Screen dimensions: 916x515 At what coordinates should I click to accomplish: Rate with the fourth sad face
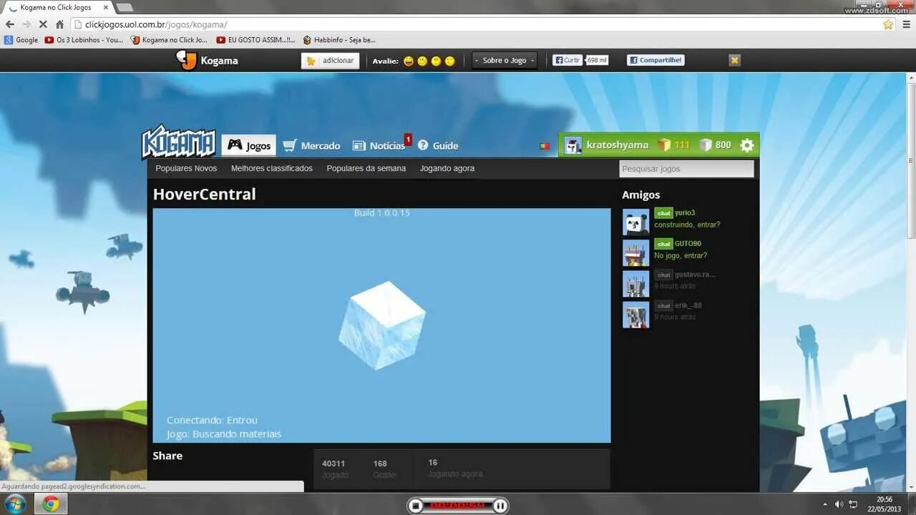coord(449,61)
